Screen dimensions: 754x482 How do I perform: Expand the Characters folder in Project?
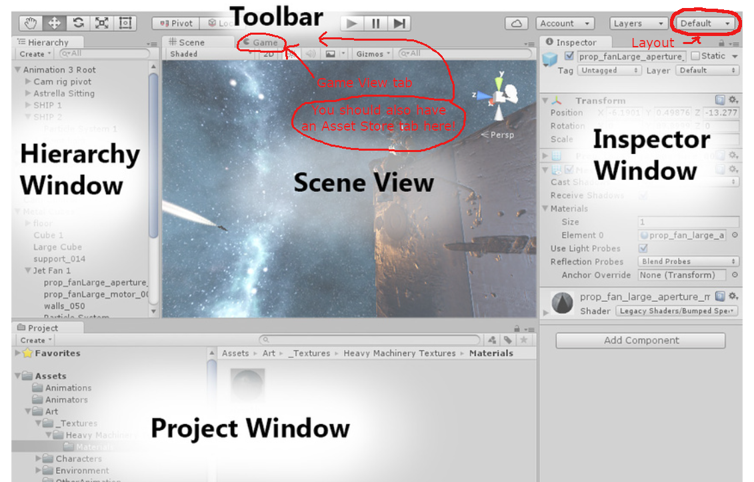coord(39,459)
